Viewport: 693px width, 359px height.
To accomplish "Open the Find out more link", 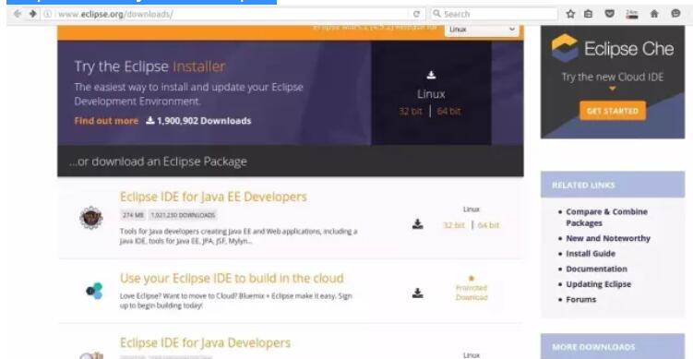I will pos(106,121).
